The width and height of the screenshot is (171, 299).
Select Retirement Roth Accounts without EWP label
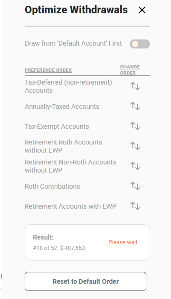[63, 146]
